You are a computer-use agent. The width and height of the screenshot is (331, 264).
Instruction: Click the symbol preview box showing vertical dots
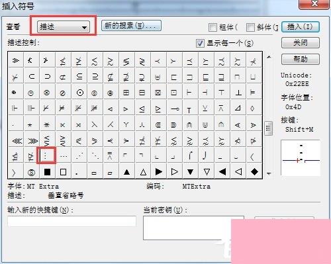[301, 157]
